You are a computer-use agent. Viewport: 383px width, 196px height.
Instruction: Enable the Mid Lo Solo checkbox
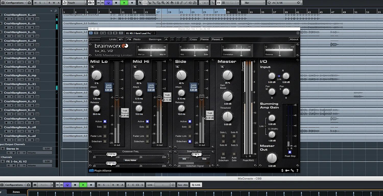pyautogui.click(x=105, y=127)
